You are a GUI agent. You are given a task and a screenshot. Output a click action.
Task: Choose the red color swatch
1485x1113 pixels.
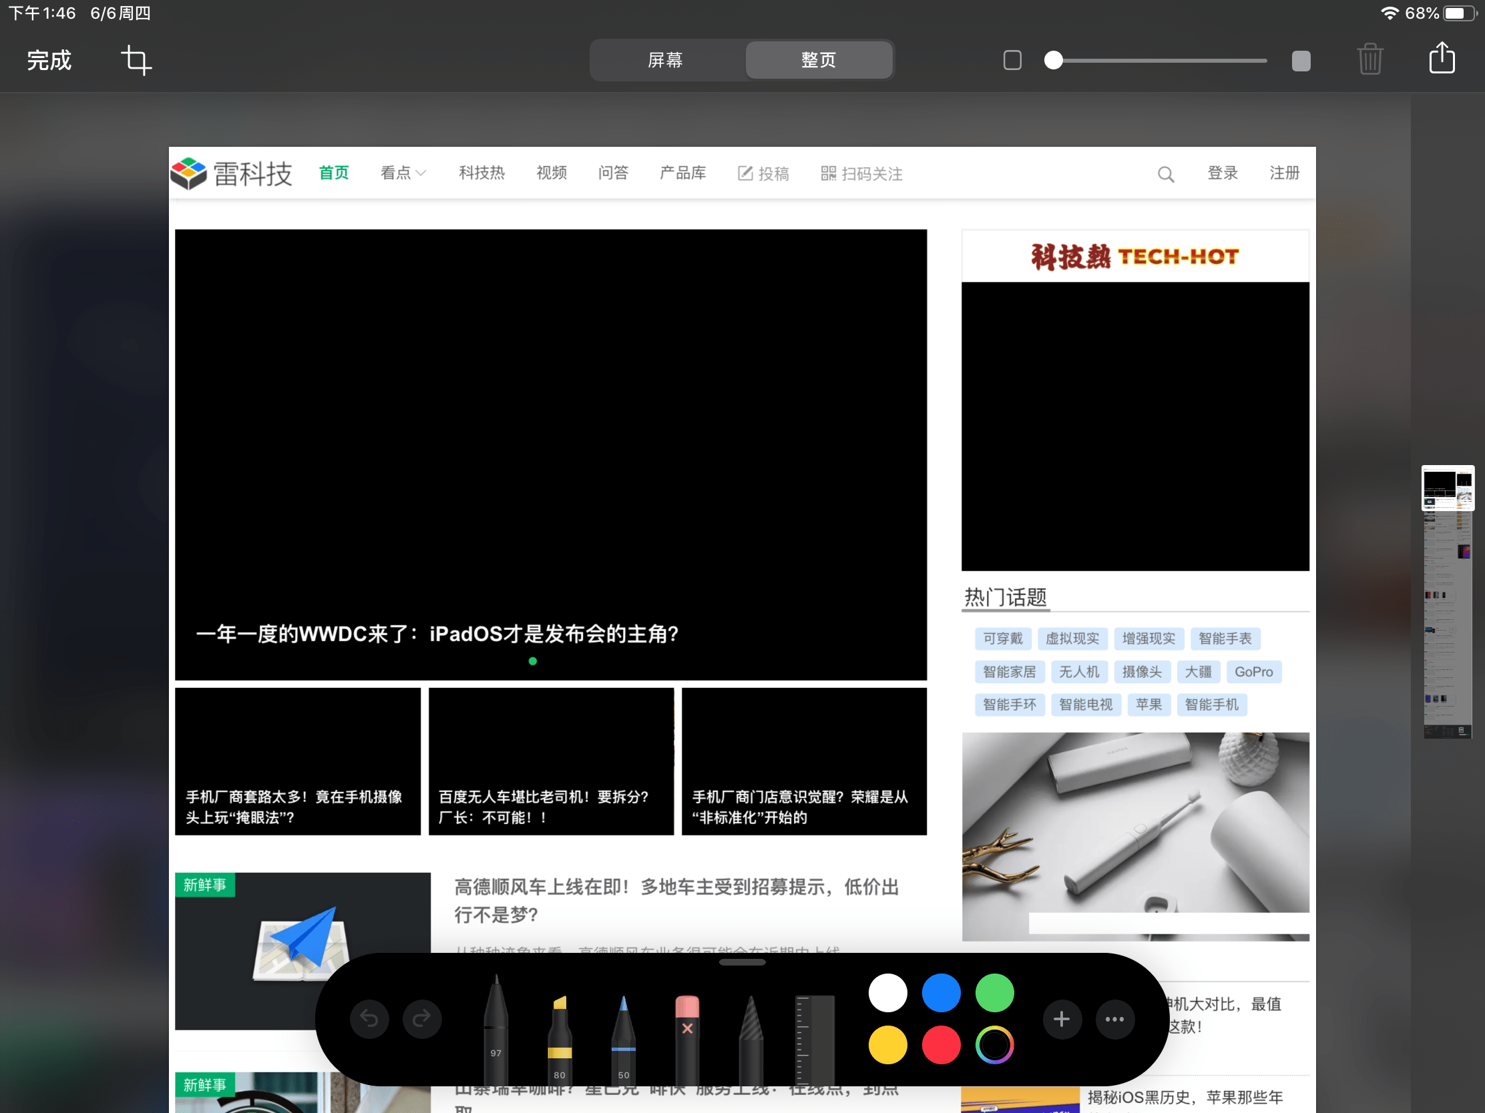click(941, 1044)
